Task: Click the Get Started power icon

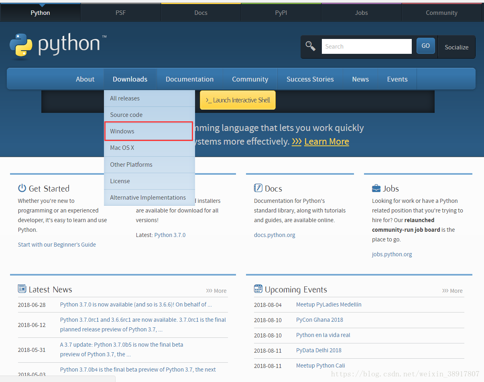Action: (22, 188)
